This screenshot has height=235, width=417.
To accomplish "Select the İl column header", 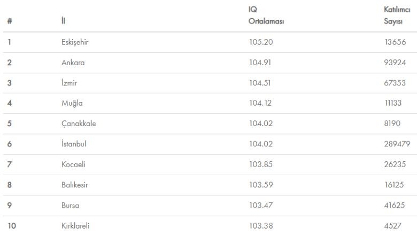I will click(63, 21).
